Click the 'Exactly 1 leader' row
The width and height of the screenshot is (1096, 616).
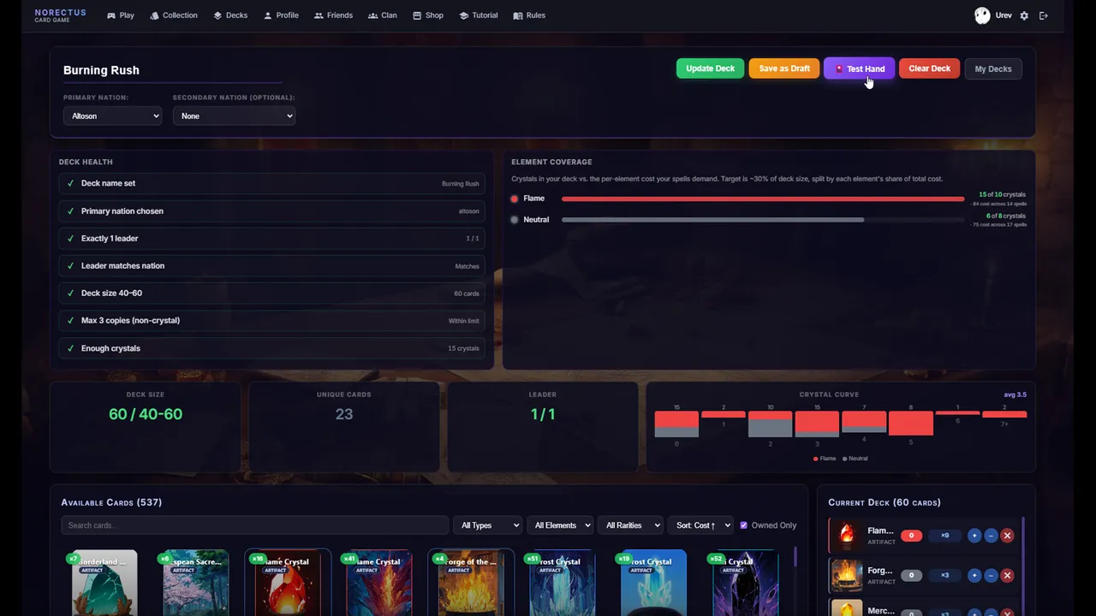point(272,238)
